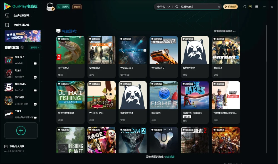Click the 电脑游戏 badge on WEBFISHING card
This screenshot has height=164, width=278.
(94, 84)
